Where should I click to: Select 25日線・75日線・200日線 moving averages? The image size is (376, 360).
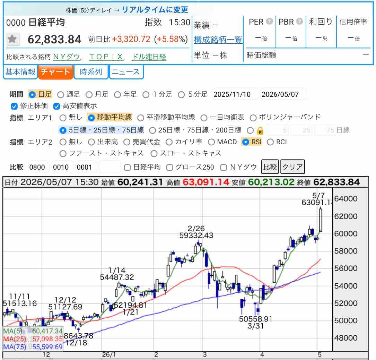(x=152, y=130)
